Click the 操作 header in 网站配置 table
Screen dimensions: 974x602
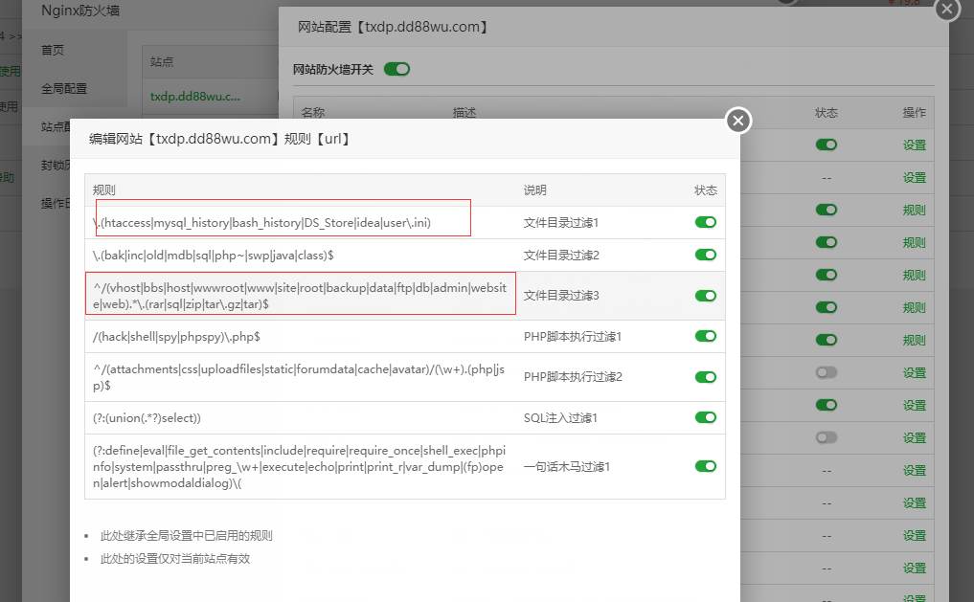click(915, 112)
